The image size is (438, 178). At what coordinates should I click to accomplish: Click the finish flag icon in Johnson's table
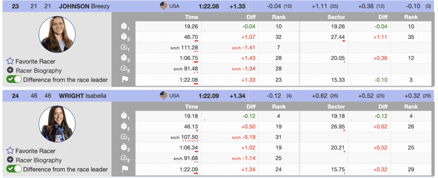tap(124, 80)
